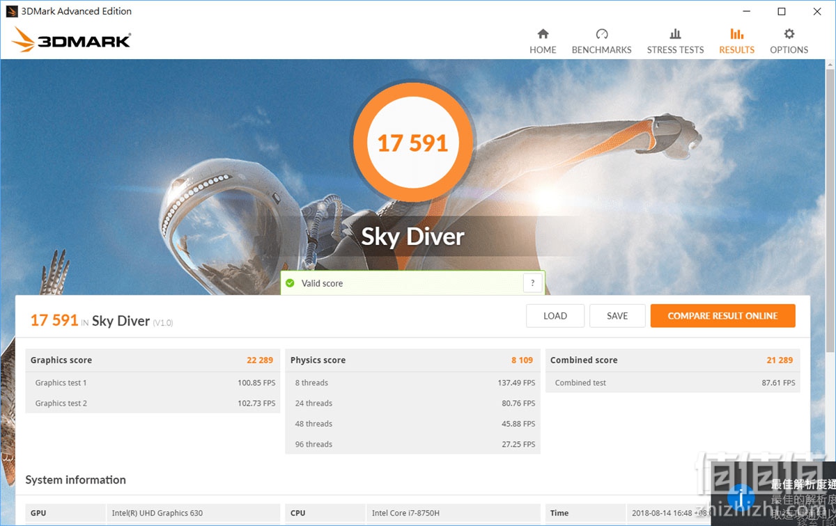Click the System information heading
836x526 pixels.
(x=76, y=480)
